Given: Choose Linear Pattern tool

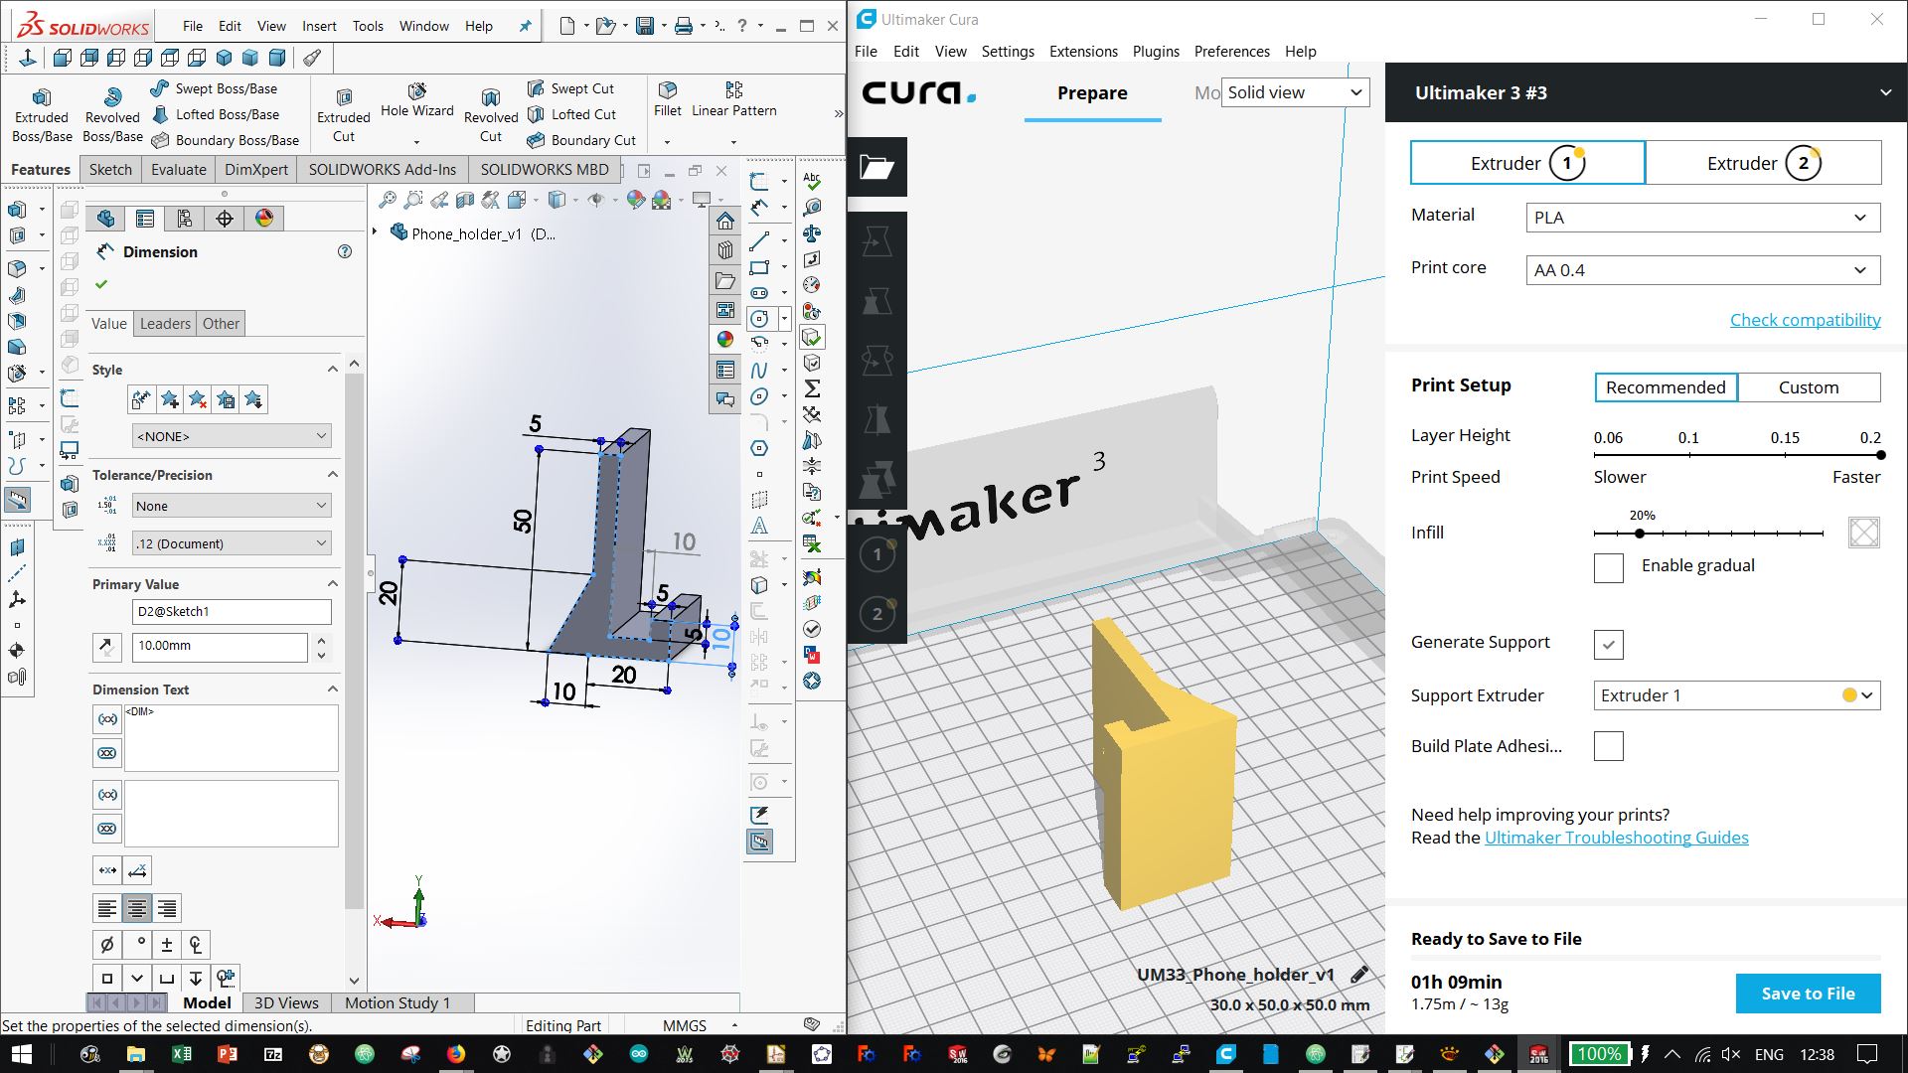Looking at the screenshot, I should (734, 100).
